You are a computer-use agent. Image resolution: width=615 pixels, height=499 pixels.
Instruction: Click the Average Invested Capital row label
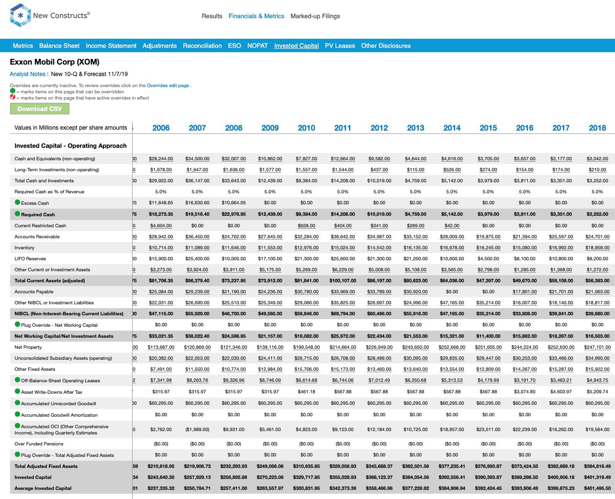(x=43, y=488)
